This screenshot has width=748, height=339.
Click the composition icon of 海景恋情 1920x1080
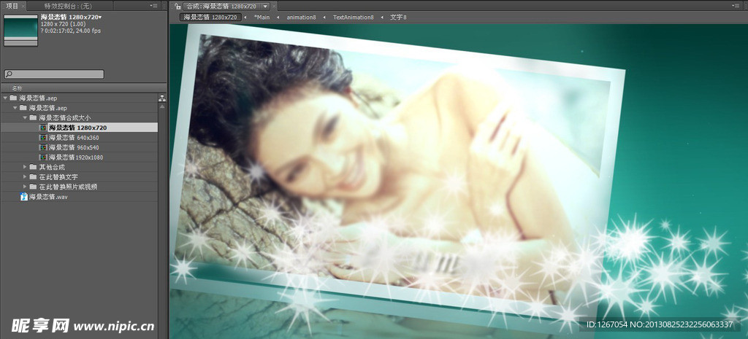(43, 157)
